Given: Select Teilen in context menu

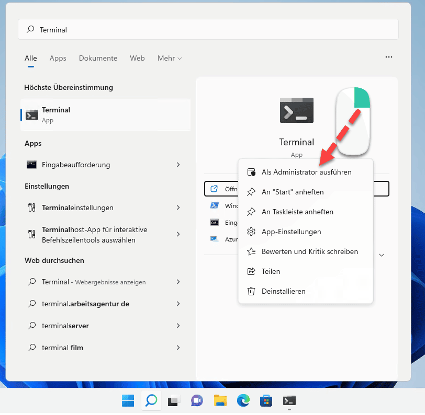Looking at the screenshot, I should click(x=306, y=271).
